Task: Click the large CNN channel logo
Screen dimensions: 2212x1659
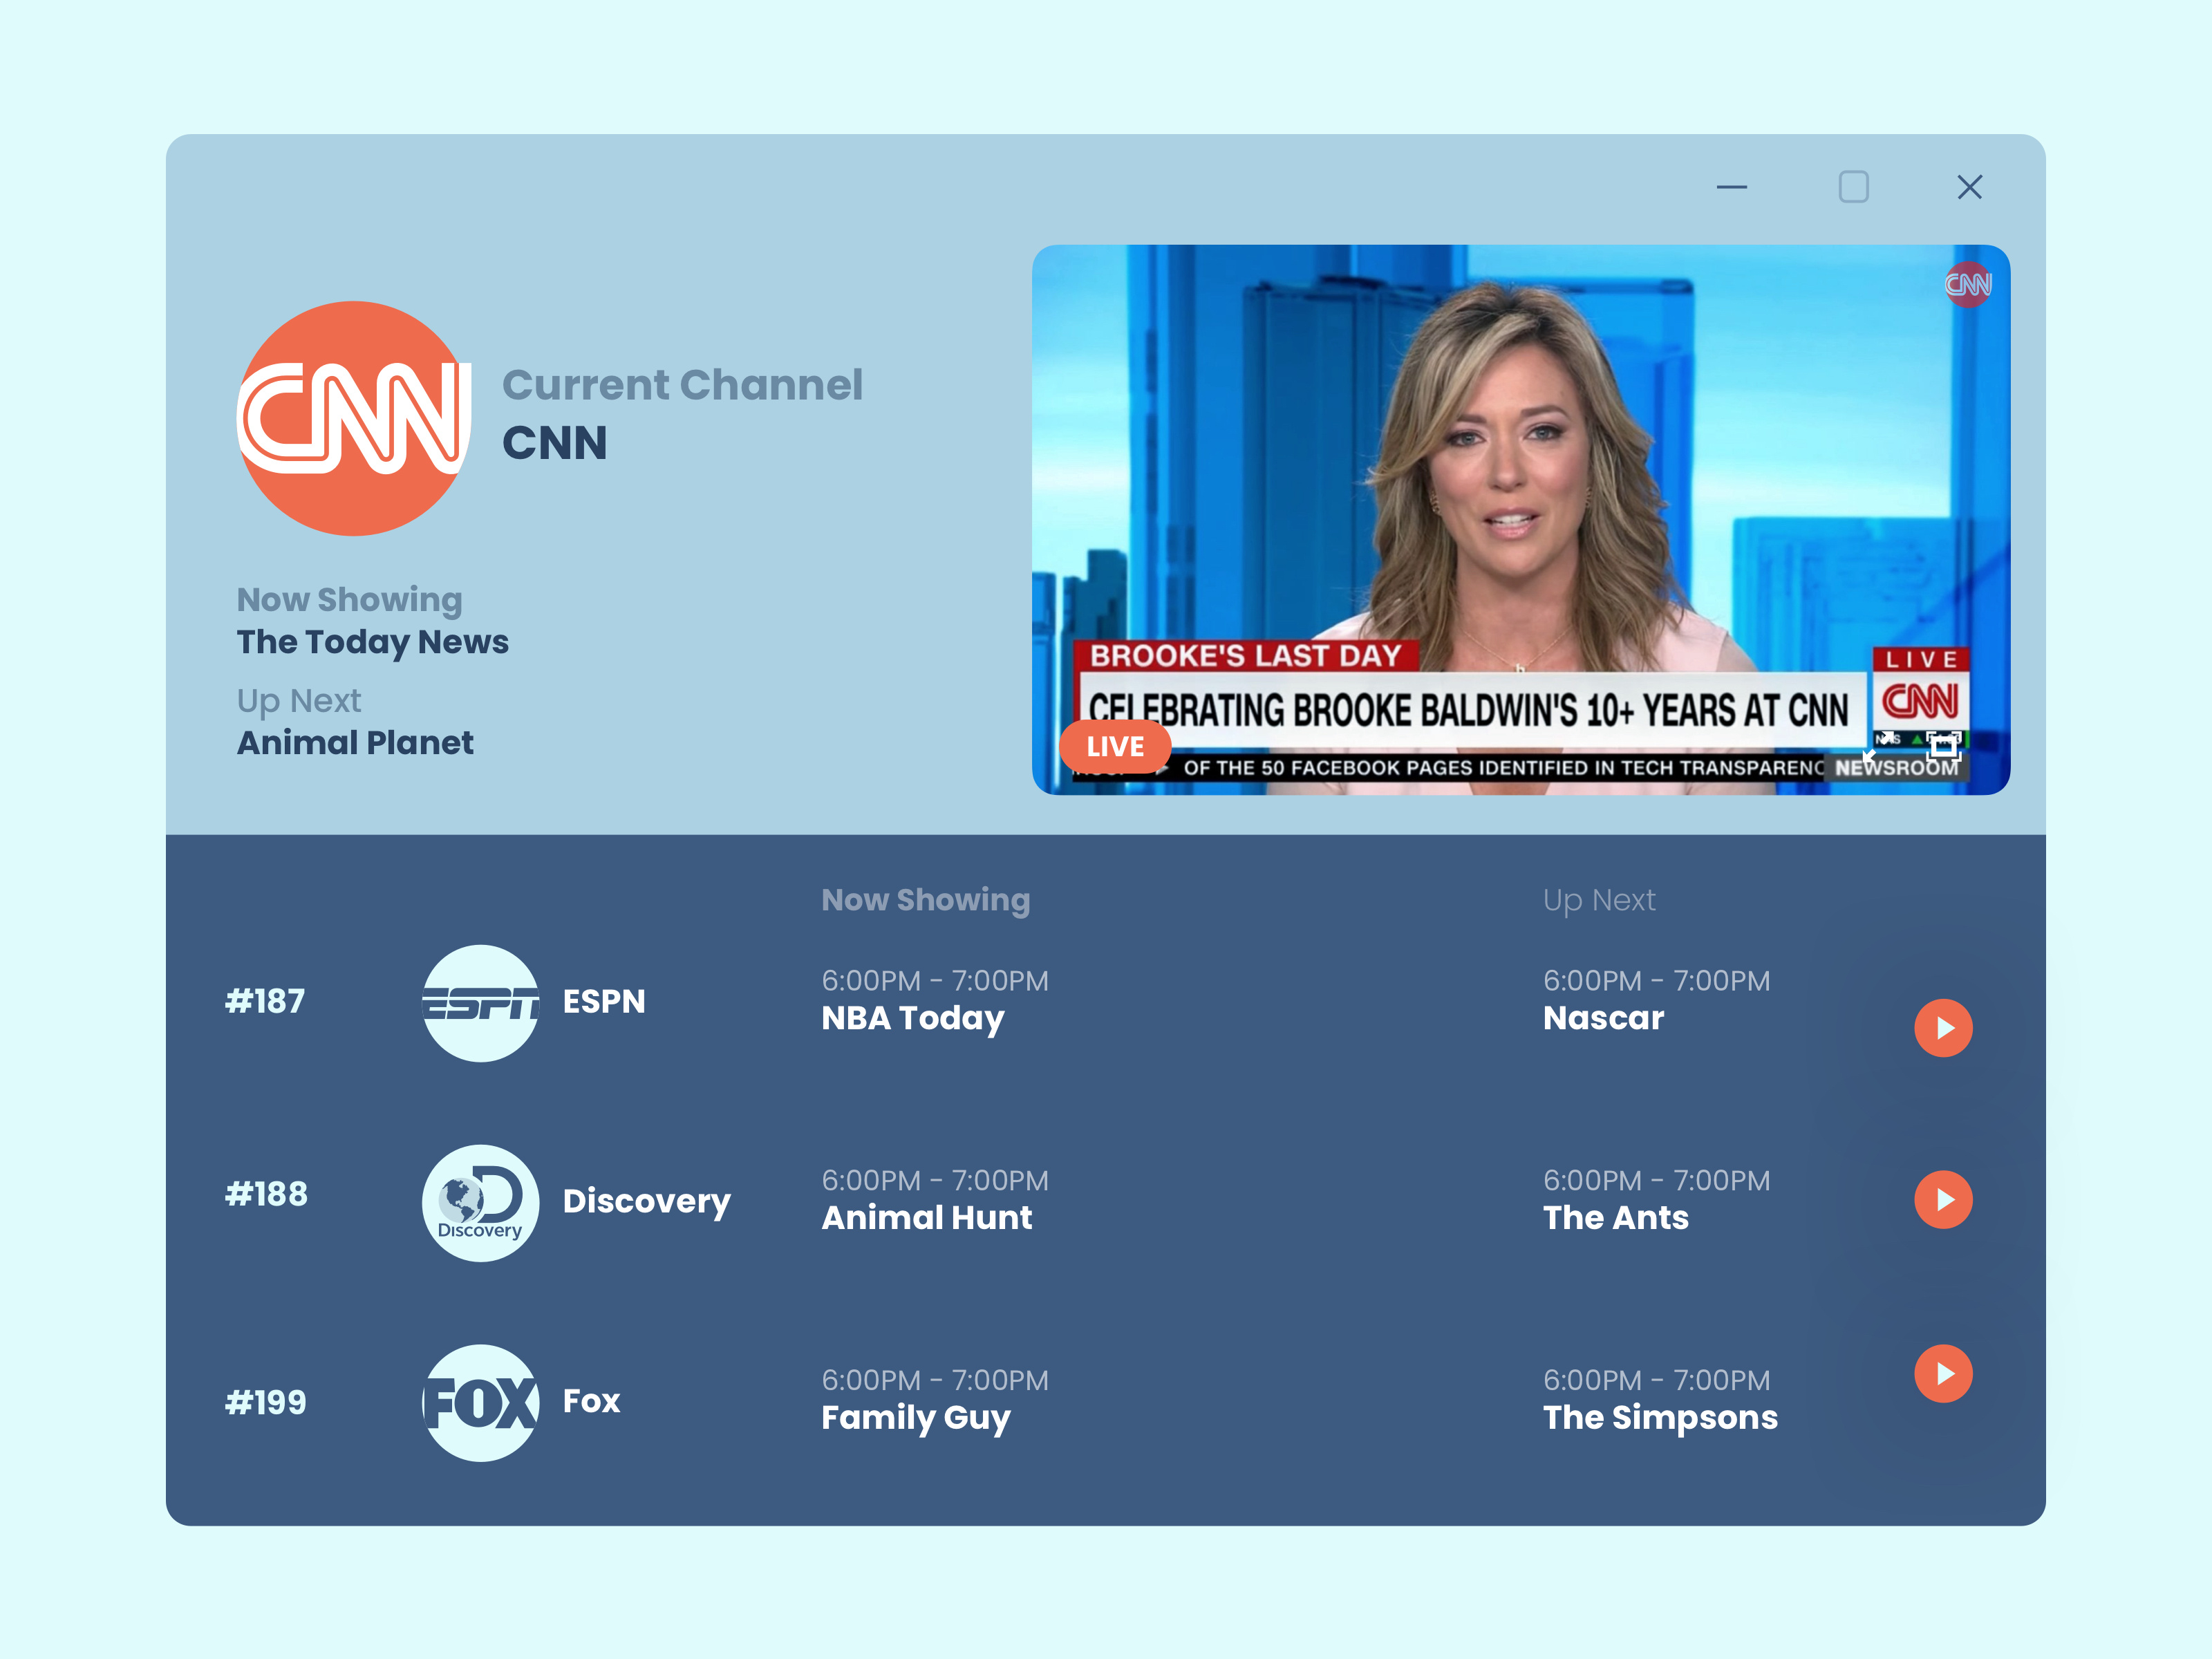Action: tap(354, 418)
